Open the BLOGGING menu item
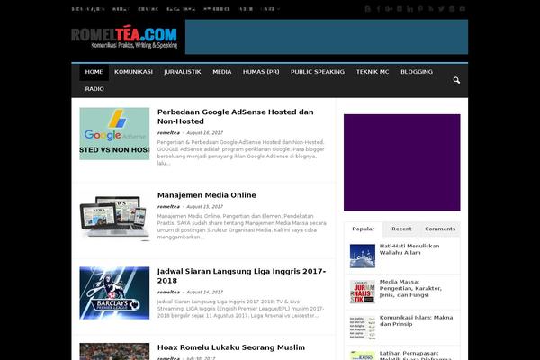This screenshot has height=360, width=540. pyautogui.click(x=417, y=72)
